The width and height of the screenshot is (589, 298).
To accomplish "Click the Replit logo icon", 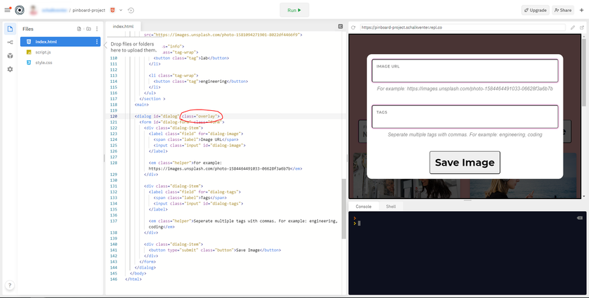I will [x=19, y=10].
